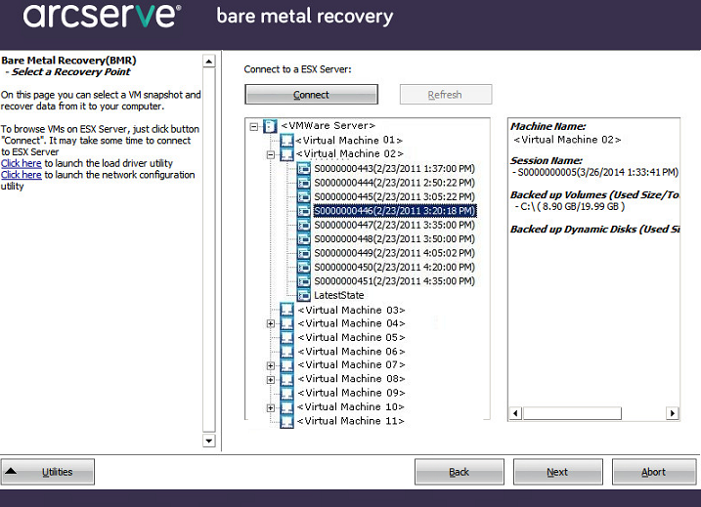Image resolution: width=701 pixels, height=507 pixels.
Task: Select session S0000000443 (1:37:00 PM)
Action: click(394, 168)
